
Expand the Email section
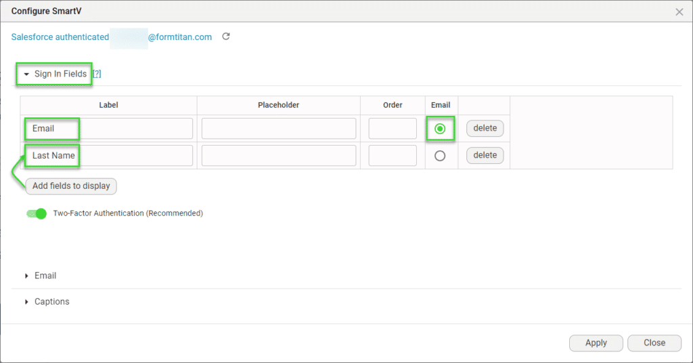pos(45,276)
